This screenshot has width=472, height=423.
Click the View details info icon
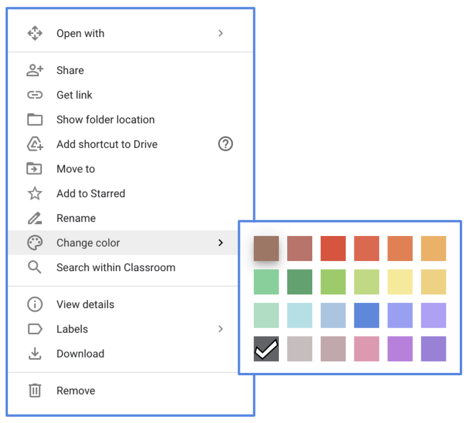coord(35,304)
